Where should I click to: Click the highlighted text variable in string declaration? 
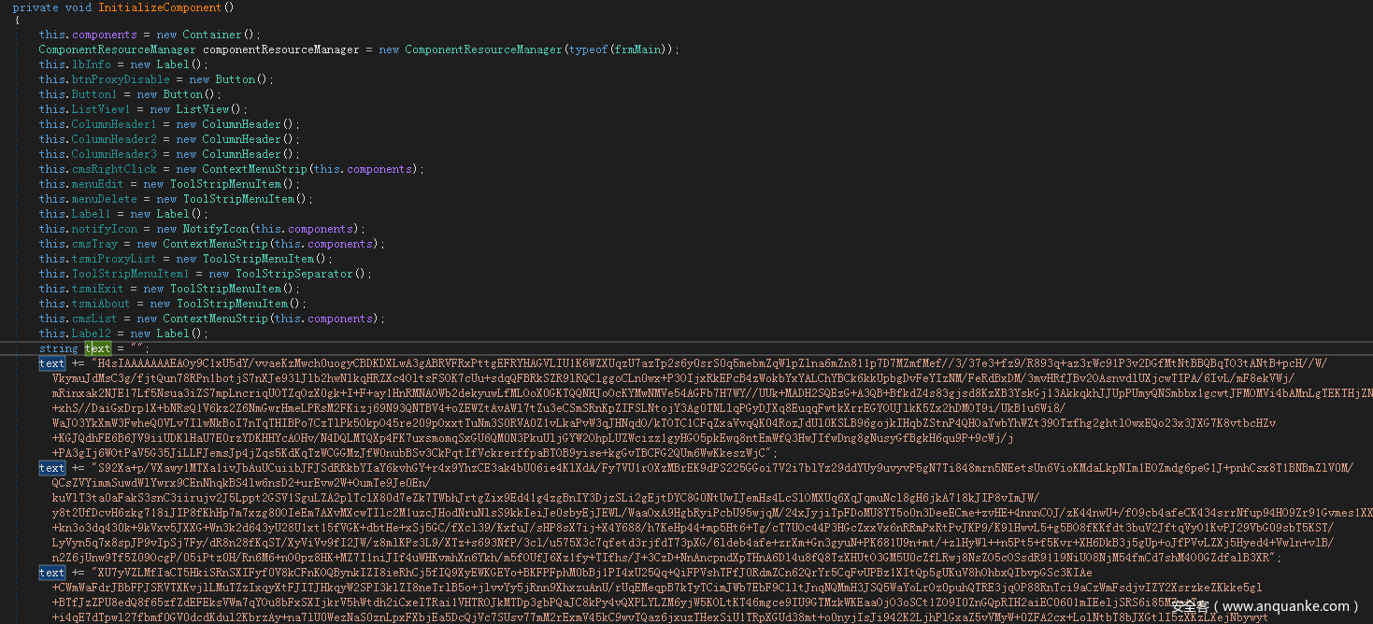click(x=97, y=348)
